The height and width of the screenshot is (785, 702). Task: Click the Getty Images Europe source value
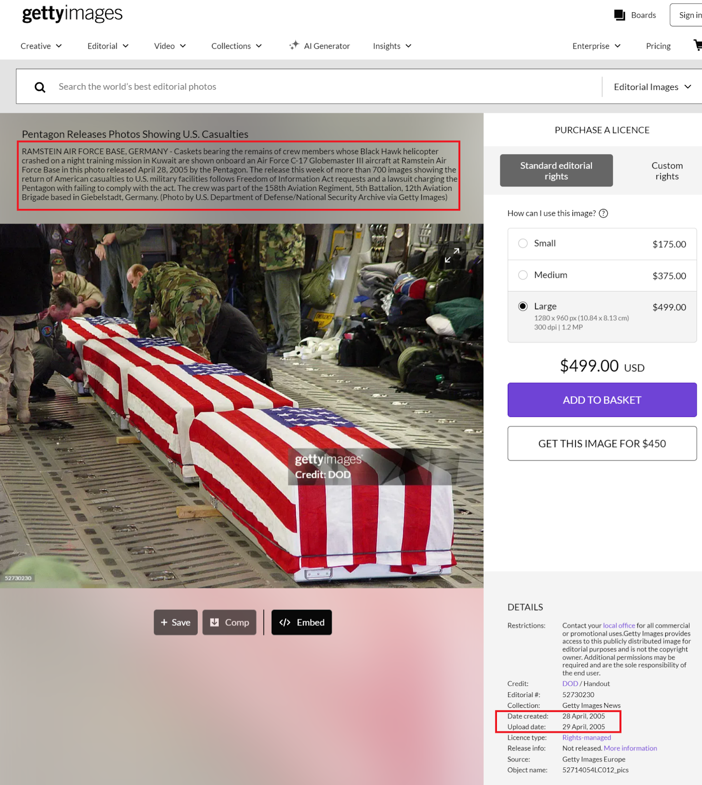coord(594,759)
